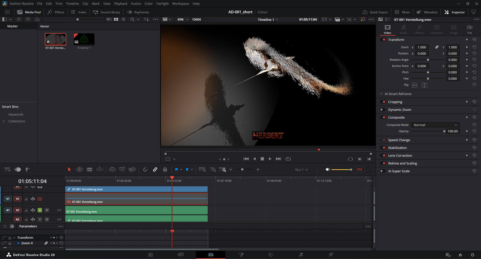The height and width of the screenshot is (259, 481).
Task: Open the Fairlight page icon in bottom bar
Action: pyautogui.click(x=301, y=255)
